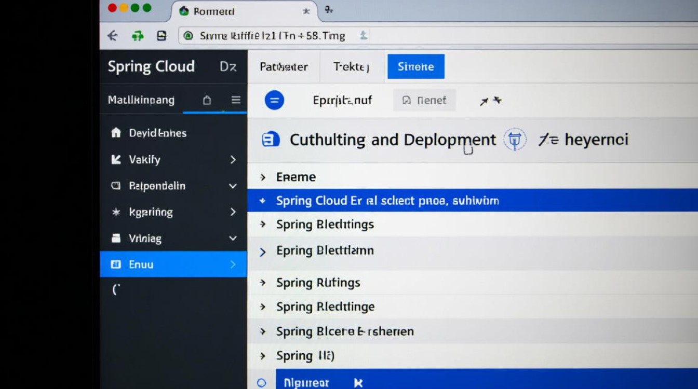The width and height of the screenshot is (698, 389).
Task: Expand the Spring Bledtings row
Action: pos(263,225)
